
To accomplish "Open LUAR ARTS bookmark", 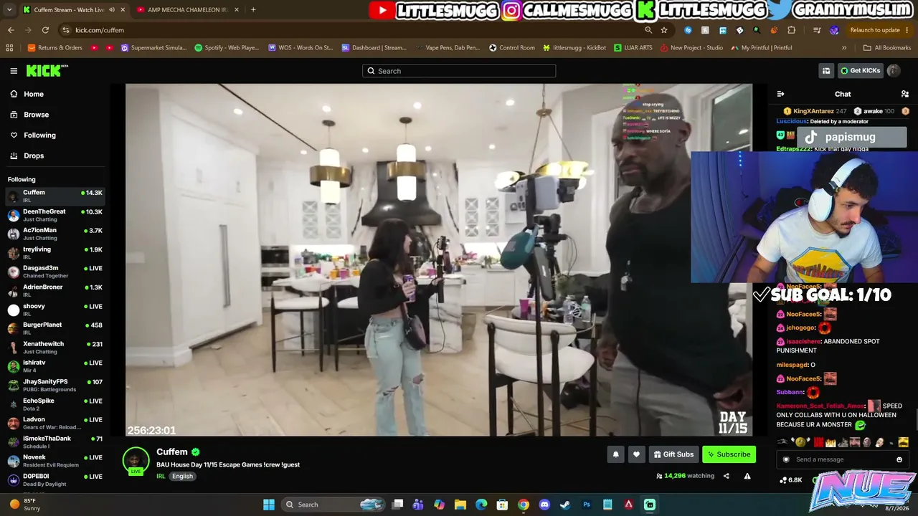I will click(x=633, y=48).
